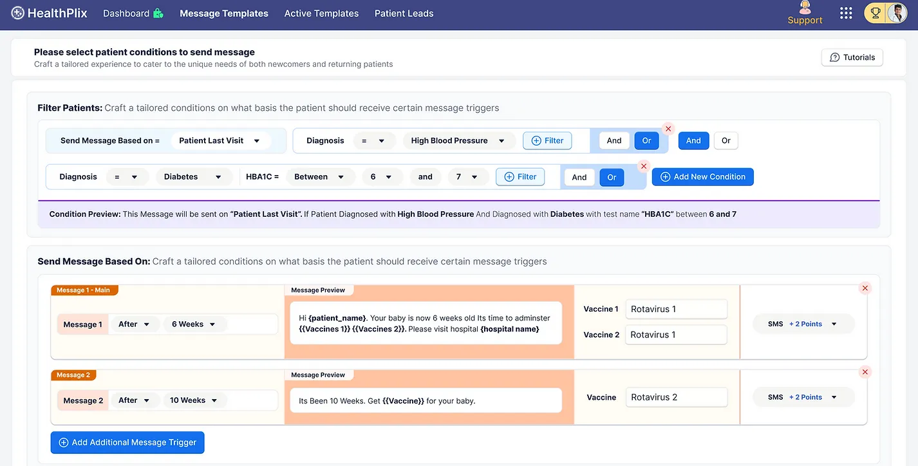918x466 pixels.
Task: Click the HealthPlix logo icon
Action: (17, 13)
